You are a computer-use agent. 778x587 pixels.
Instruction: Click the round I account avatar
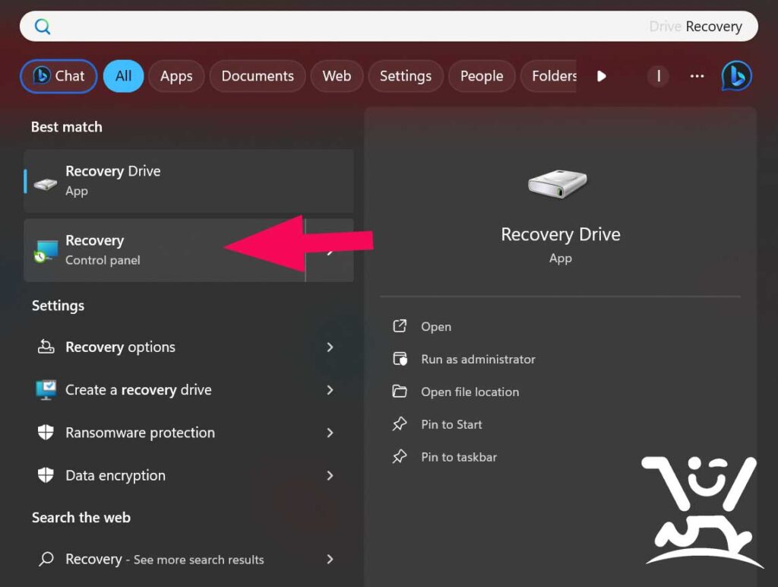[659, 76]
